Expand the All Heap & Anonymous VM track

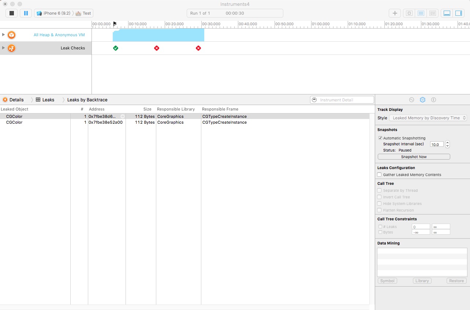4,35
